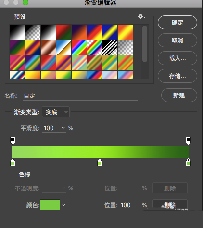Click the green gradient preview bar
Screen dimensions: 203x228
pos(101,151)
